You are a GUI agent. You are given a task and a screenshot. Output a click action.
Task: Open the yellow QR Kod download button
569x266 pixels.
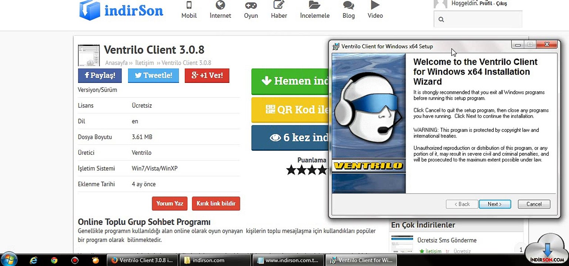[x=290, y=109]
